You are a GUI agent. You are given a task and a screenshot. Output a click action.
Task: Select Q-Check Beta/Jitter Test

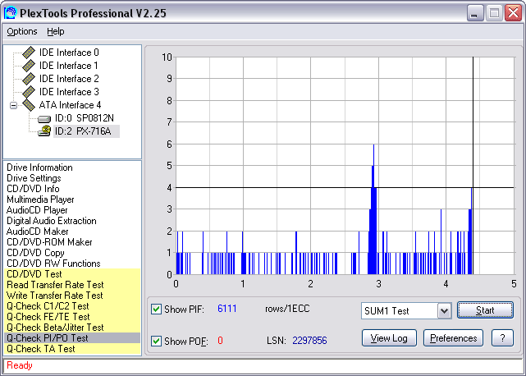click(72, 328)
